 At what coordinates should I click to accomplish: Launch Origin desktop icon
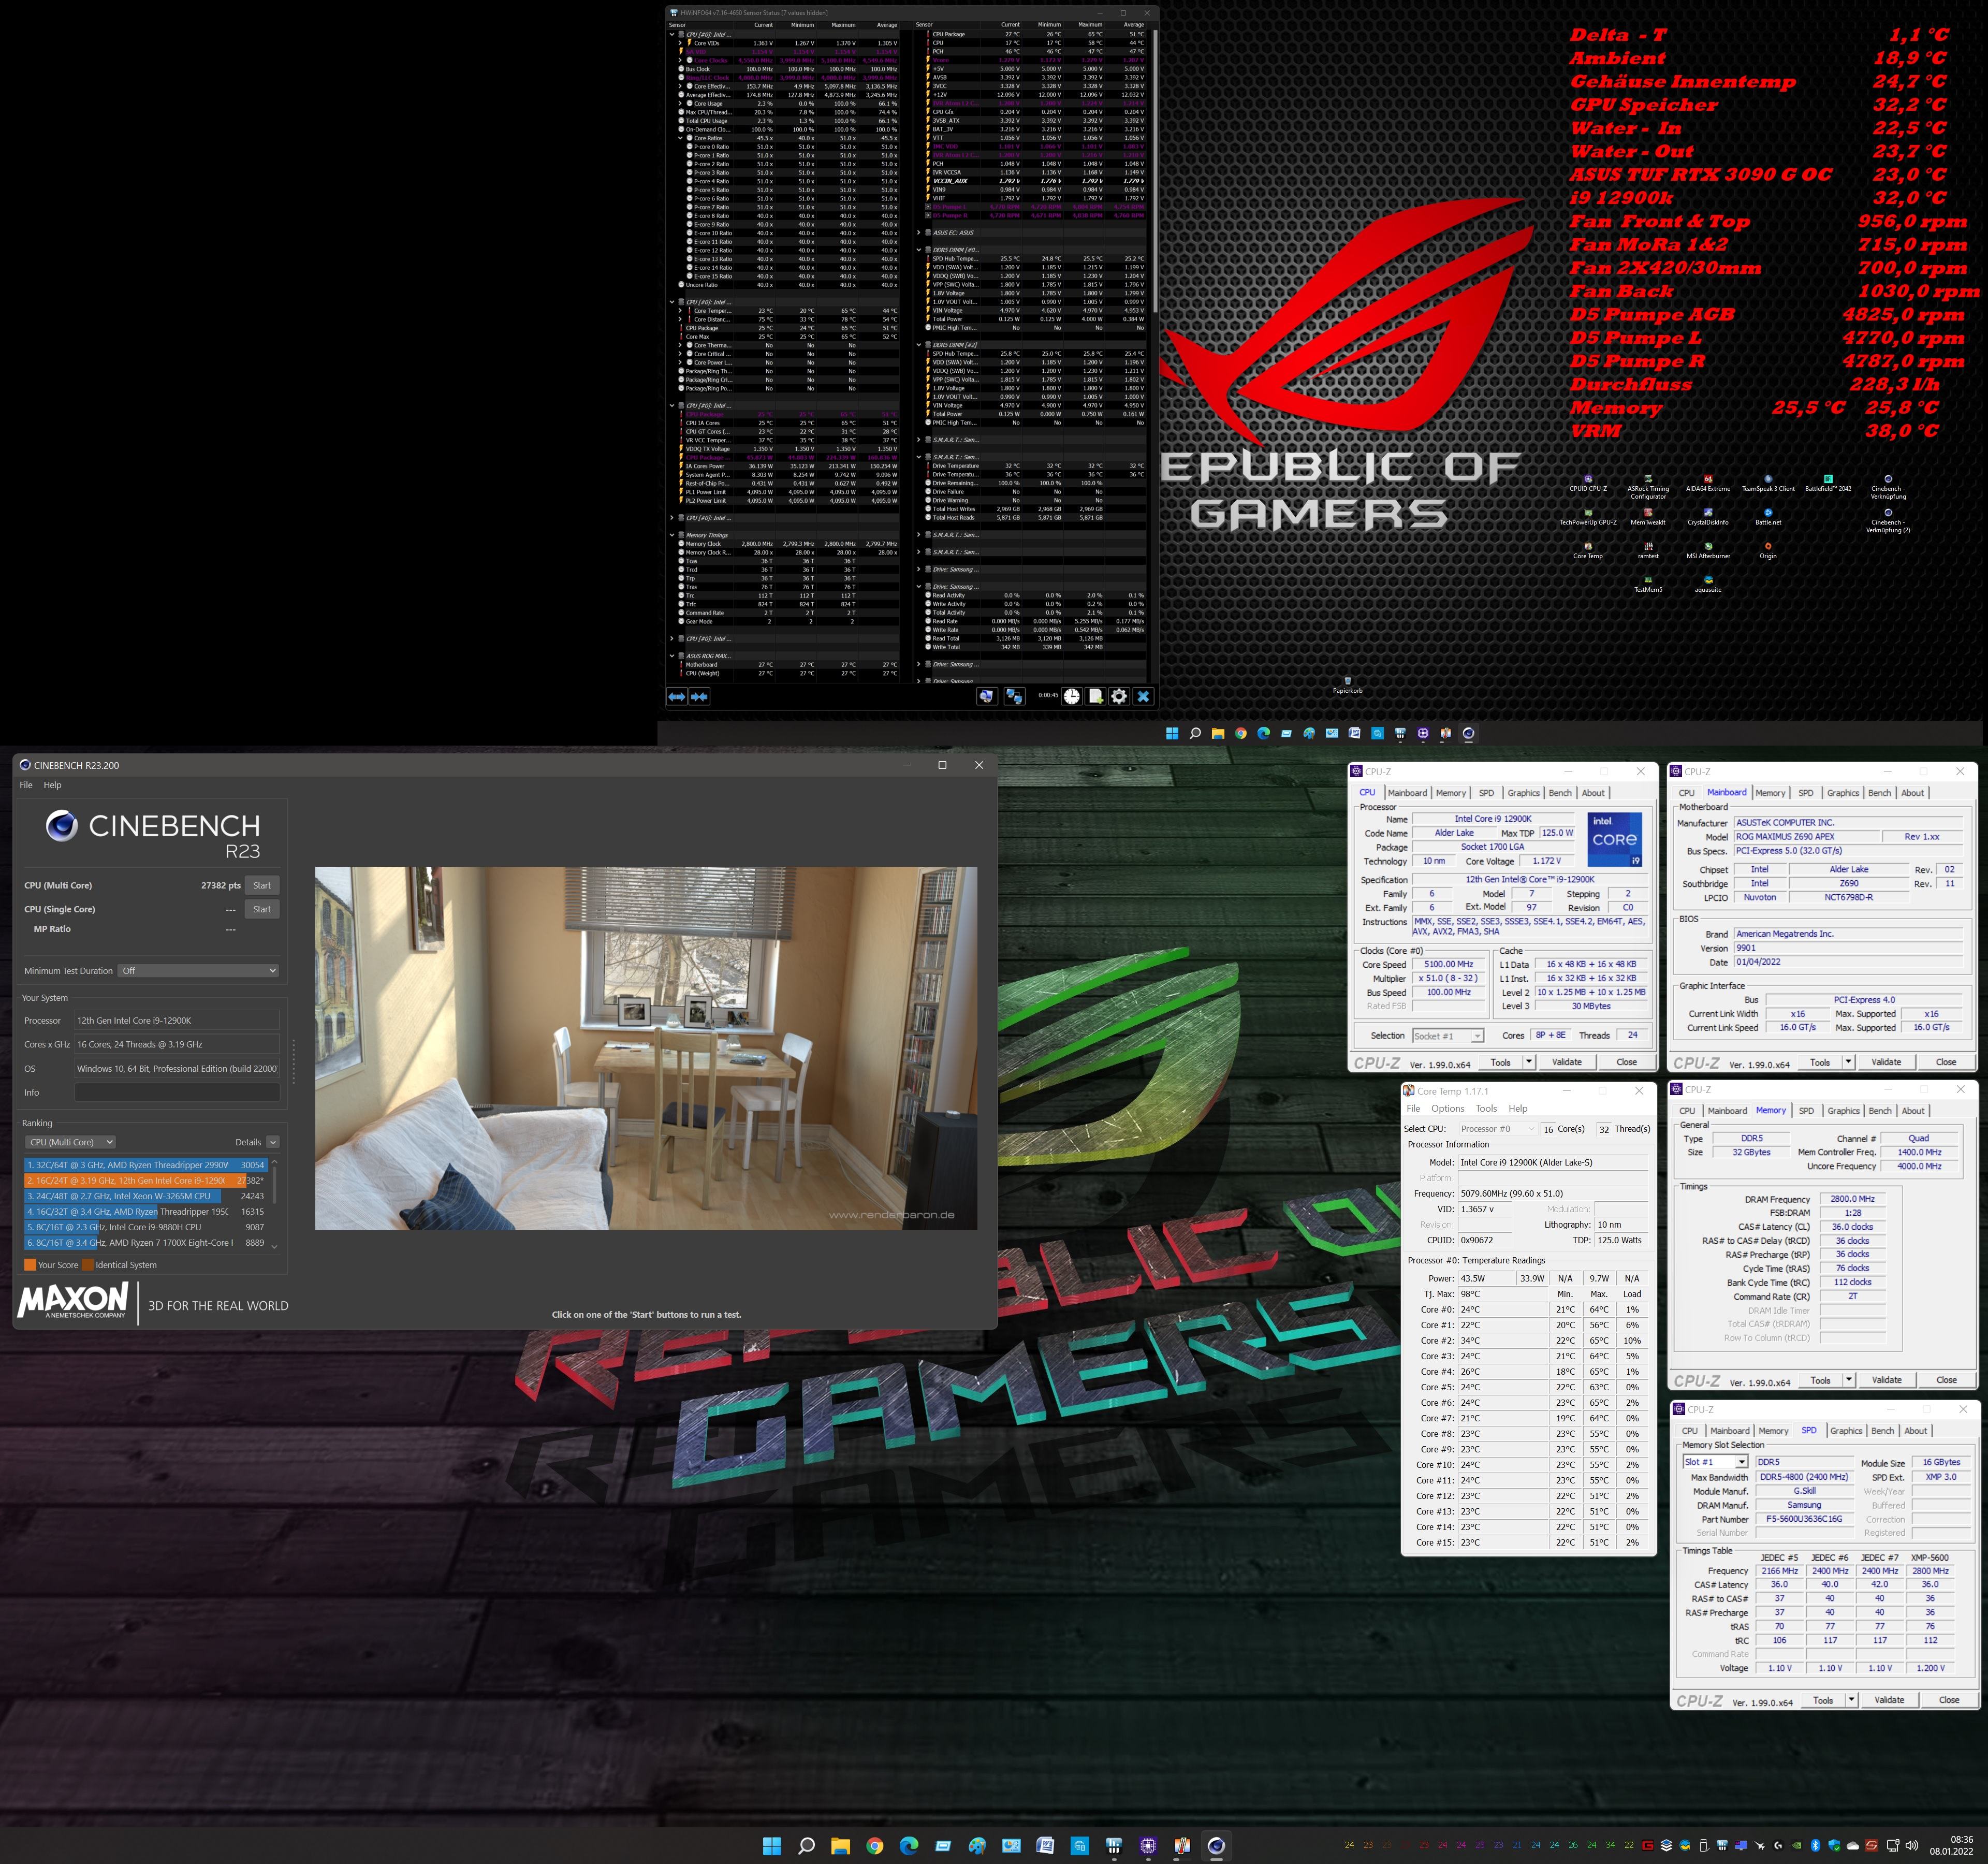point(1768,550)
